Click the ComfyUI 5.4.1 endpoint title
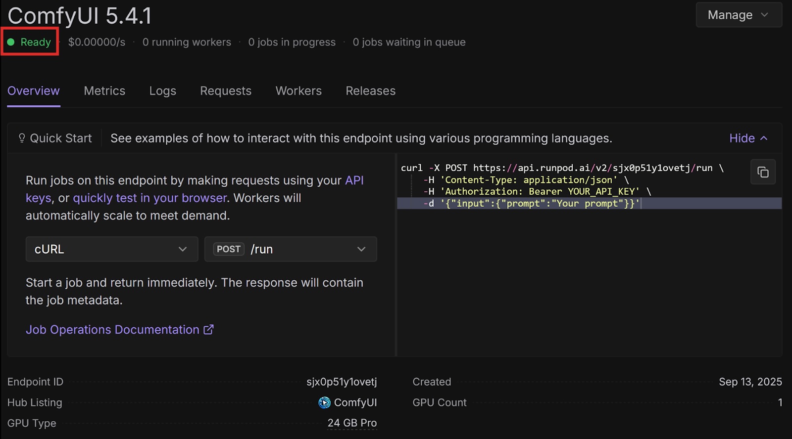 80,16
